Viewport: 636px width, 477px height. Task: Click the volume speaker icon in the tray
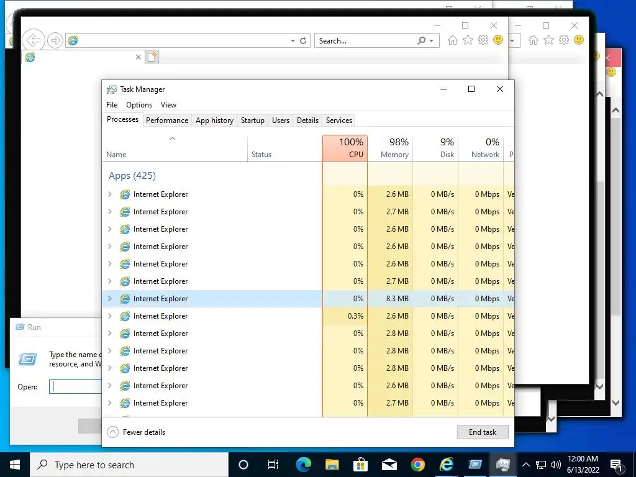click(556, 465)
